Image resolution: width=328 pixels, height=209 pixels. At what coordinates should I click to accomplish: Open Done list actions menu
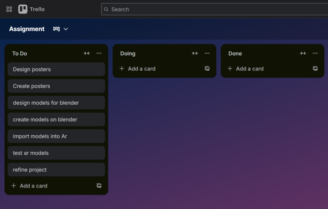tap(315, 53)
